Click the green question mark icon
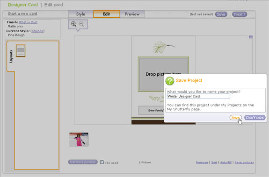The width and height of the screenshot is (269, 177). pos(170,81)
